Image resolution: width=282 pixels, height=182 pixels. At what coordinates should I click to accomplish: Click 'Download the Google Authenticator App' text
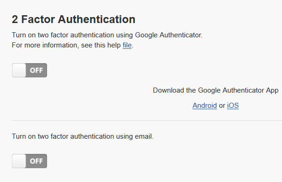coord(216,90)
